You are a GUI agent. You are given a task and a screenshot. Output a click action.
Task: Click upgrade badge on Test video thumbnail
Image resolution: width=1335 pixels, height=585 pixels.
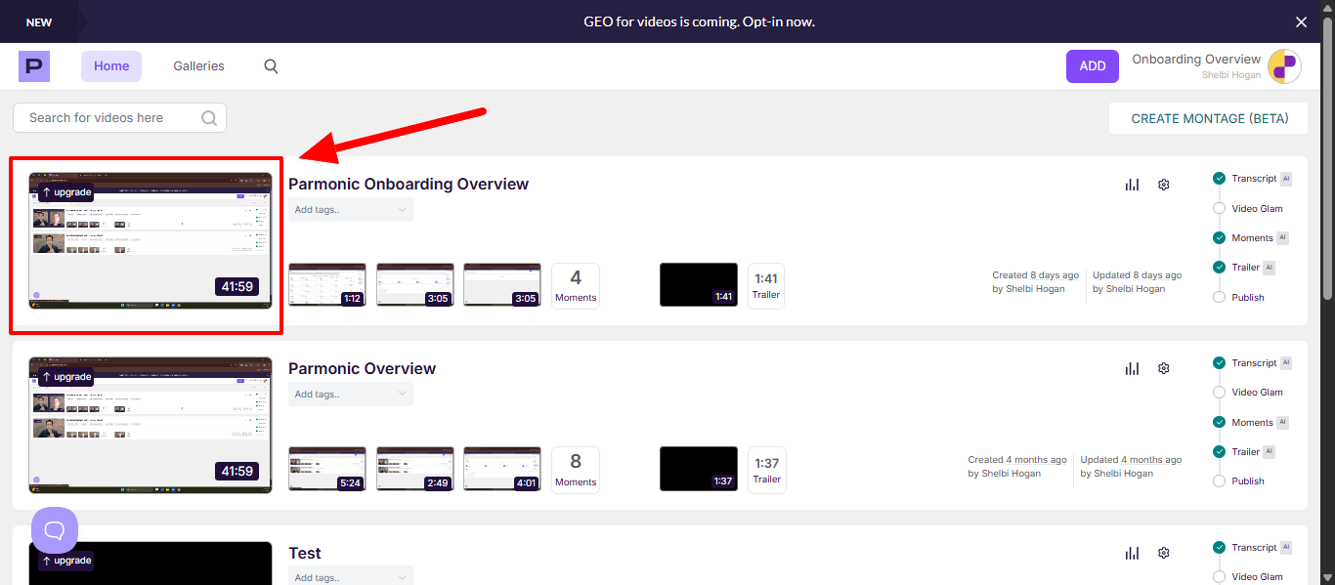[x=66, y=561]
